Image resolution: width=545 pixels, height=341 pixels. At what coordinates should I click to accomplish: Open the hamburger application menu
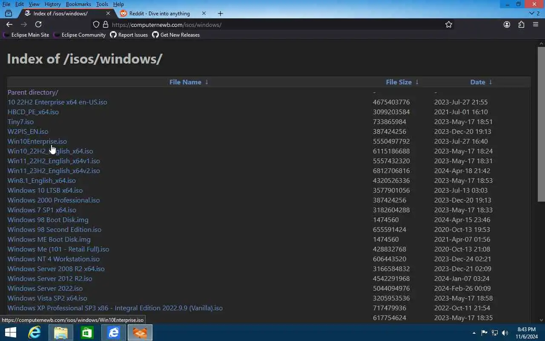click(536, 25)
